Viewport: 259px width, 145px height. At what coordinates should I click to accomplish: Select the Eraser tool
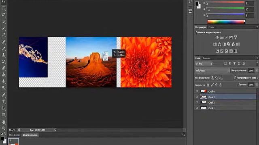point(4,68)
